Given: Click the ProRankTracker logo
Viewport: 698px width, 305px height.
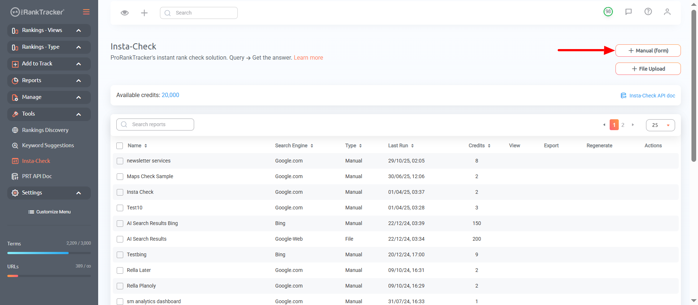Looking at the screenshot, I should (x=37, y=12).
